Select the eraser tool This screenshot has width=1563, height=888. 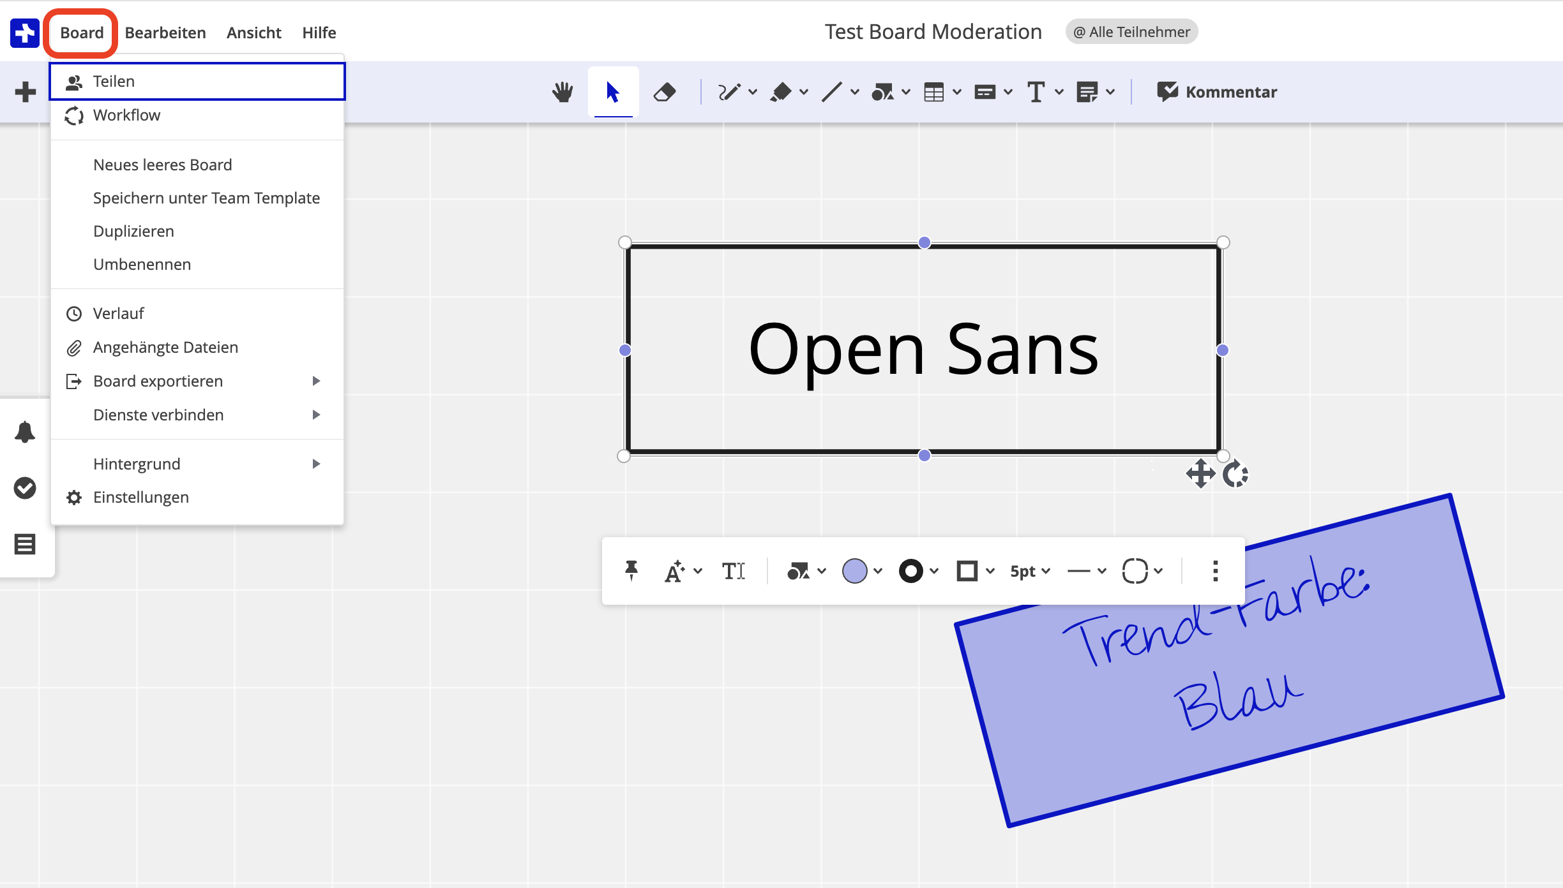pyautogui.click(x=664, y=92)
